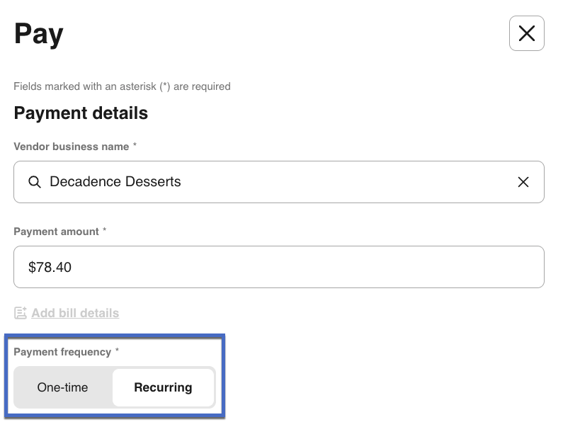The image size is (563, 422).
Task: Click the Add bill details document icon
Action: point(21,313)
